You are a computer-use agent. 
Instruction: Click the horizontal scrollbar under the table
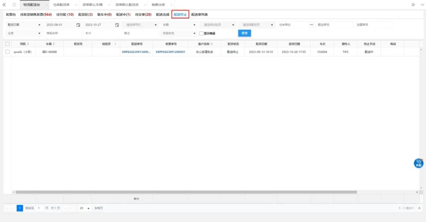(185, 192)
